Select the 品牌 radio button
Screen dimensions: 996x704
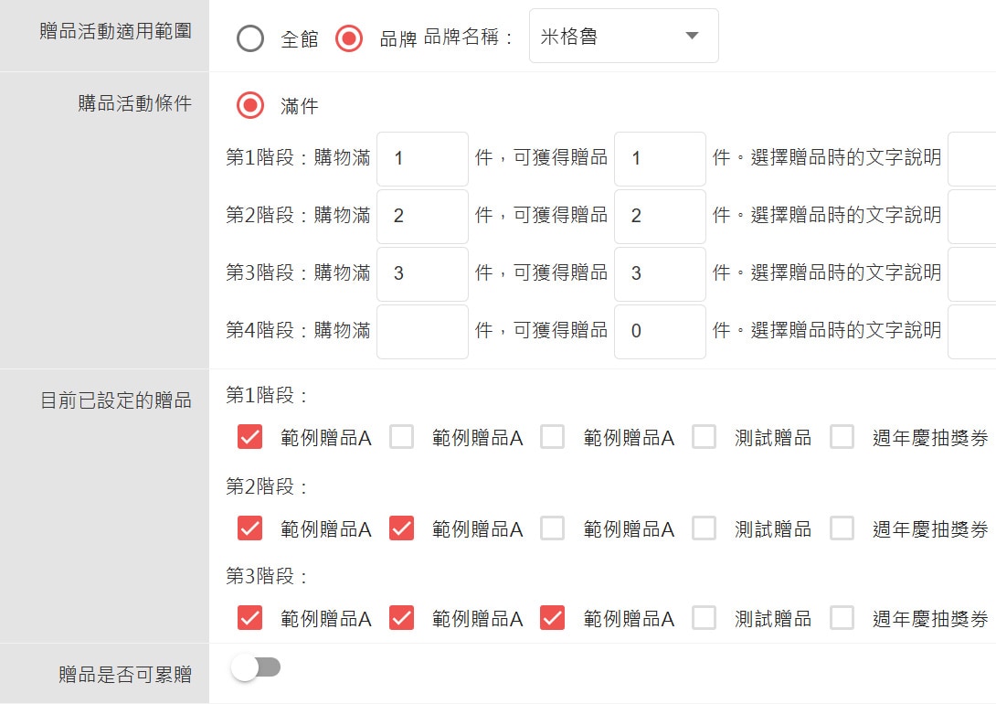coord(348,37)
